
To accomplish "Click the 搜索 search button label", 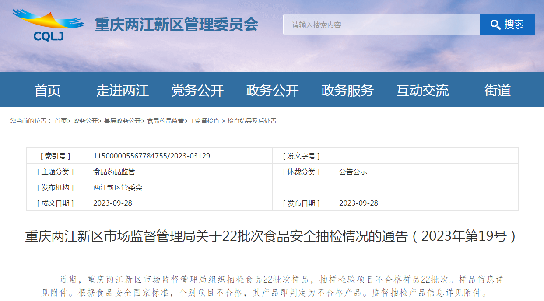I will point(514,24).
